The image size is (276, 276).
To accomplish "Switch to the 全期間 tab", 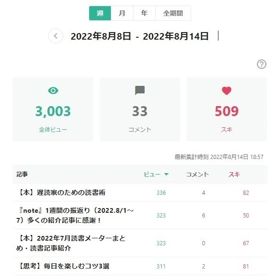I will tap(173, 13).
